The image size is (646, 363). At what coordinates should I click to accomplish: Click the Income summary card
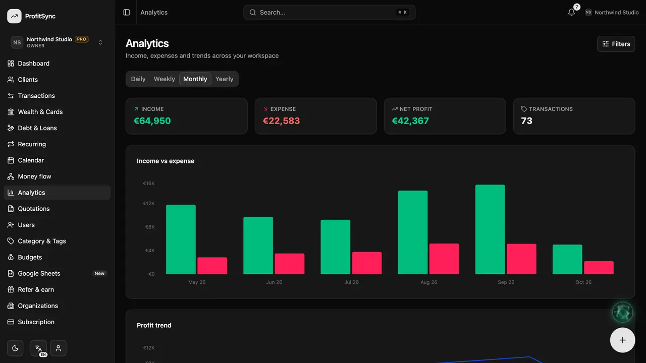(x=187, y=116)
